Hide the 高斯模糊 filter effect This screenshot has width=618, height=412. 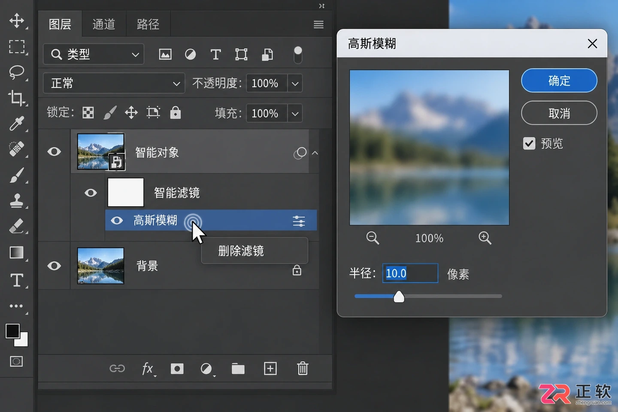tap(117, 221)
